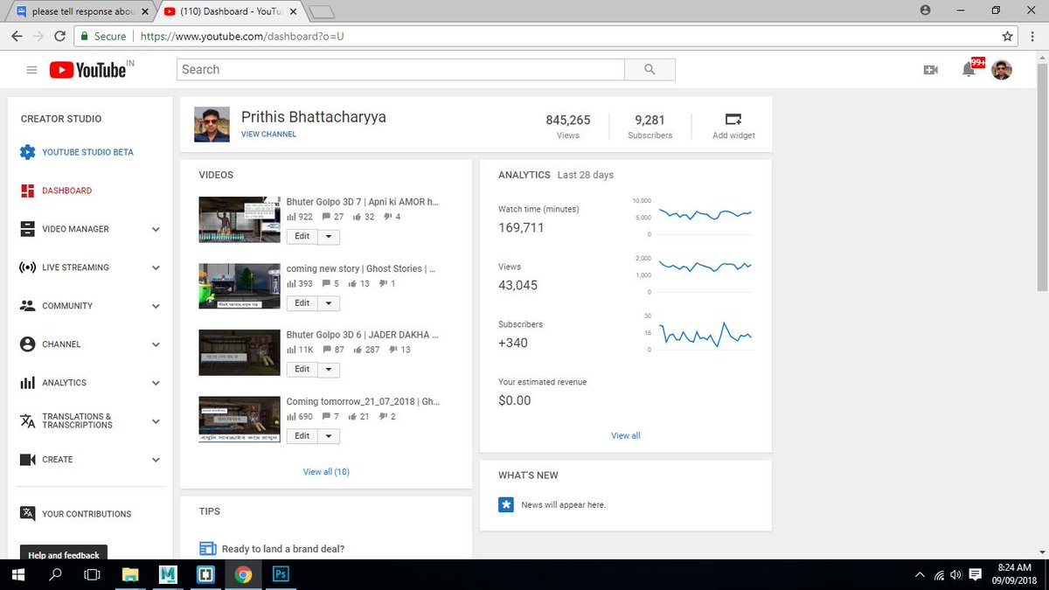
Task: Expand the Community section
Action: coord(156,306)
